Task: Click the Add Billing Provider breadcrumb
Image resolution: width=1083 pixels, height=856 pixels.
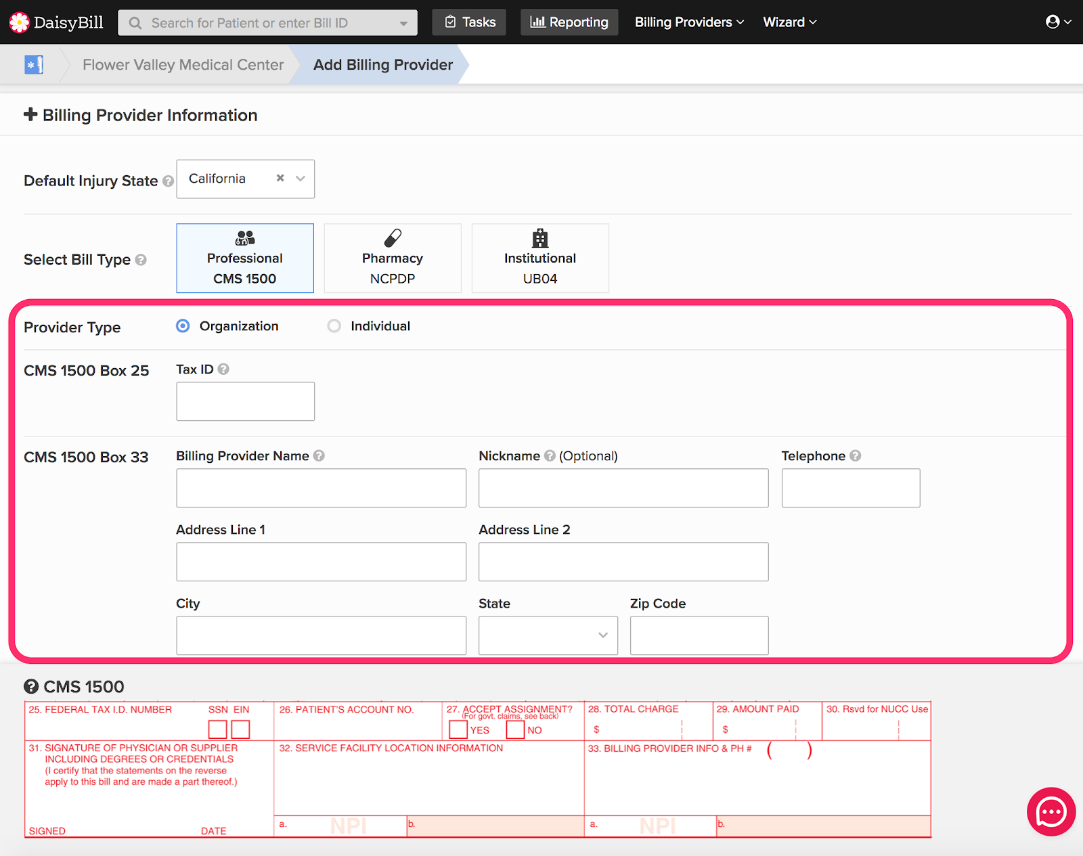Action: (x=383, y=65)
